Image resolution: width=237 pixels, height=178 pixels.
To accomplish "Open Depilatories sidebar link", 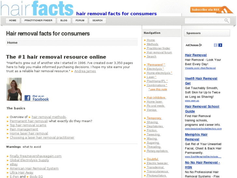I will (155, 126).
